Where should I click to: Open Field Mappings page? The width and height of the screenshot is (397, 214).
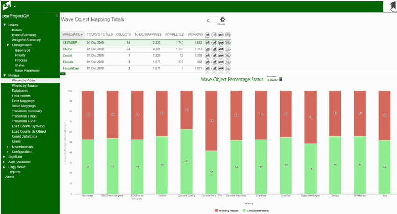click(x=23, y=101)
